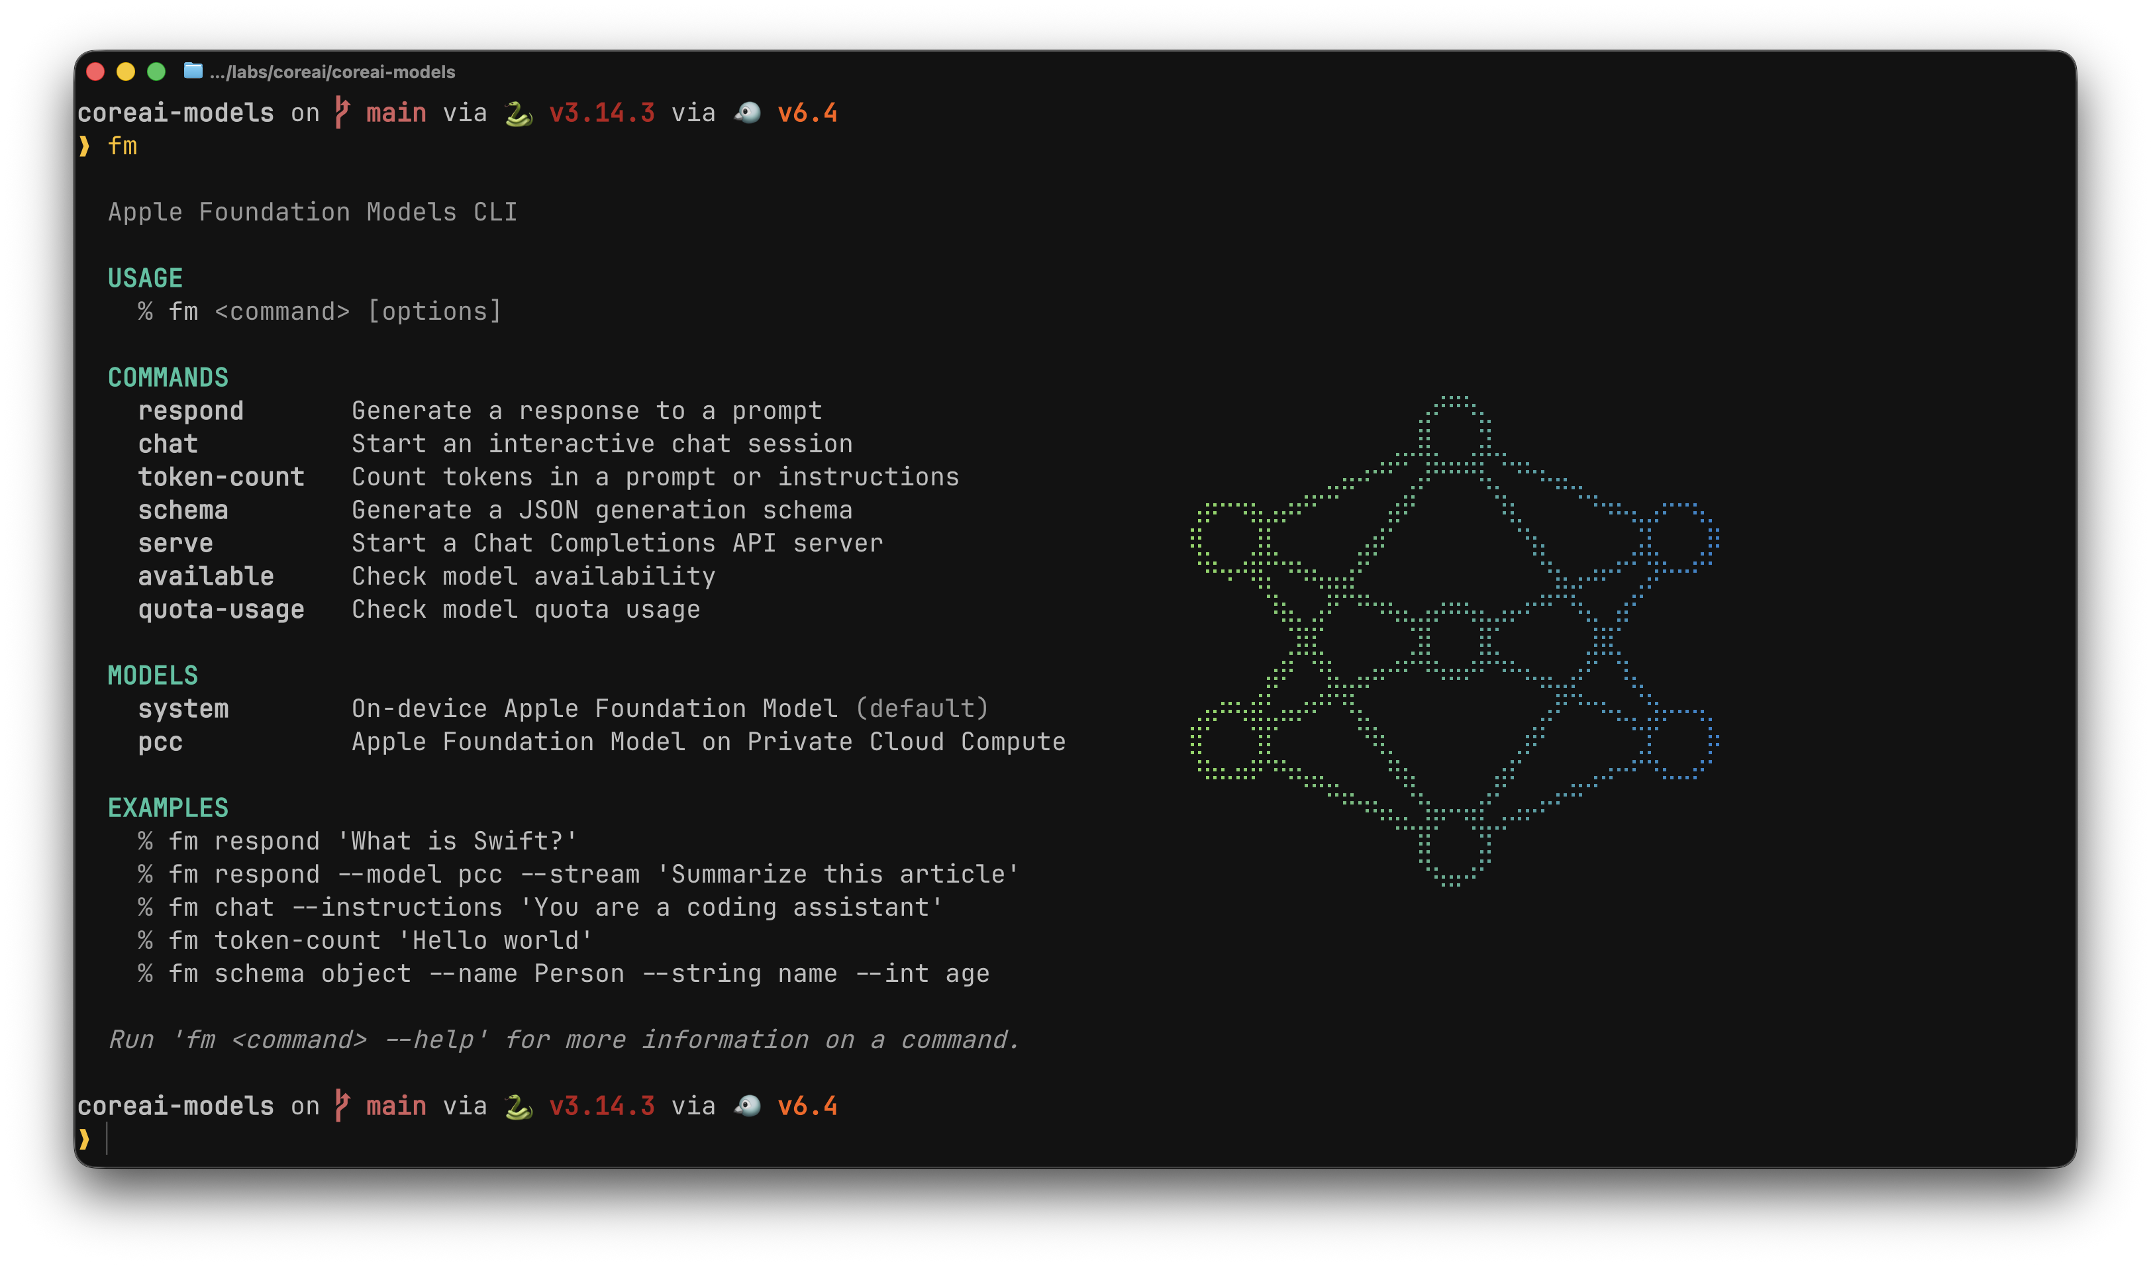Click the 'schema' command name

pos(183,511)
